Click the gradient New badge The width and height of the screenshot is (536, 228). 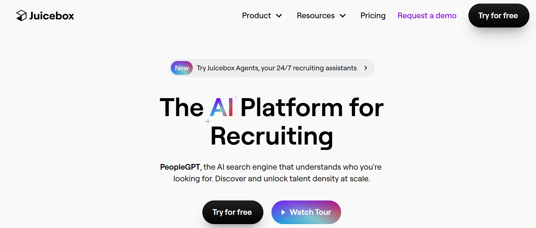182,68
